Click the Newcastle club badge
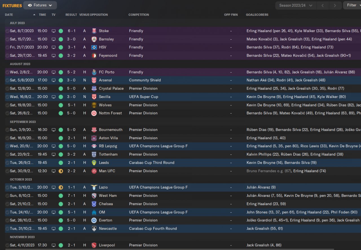This screenshot has width=361, height=250. tap(94, 229)
